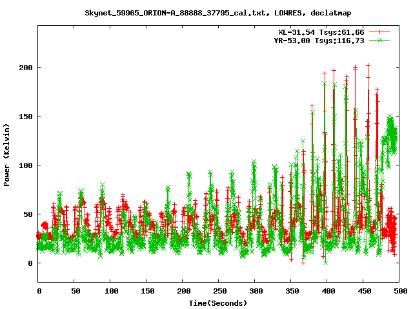Select legend entry XL-31.54 Tsys:61.66
The image size is (413, 309).
coord(321,32)
